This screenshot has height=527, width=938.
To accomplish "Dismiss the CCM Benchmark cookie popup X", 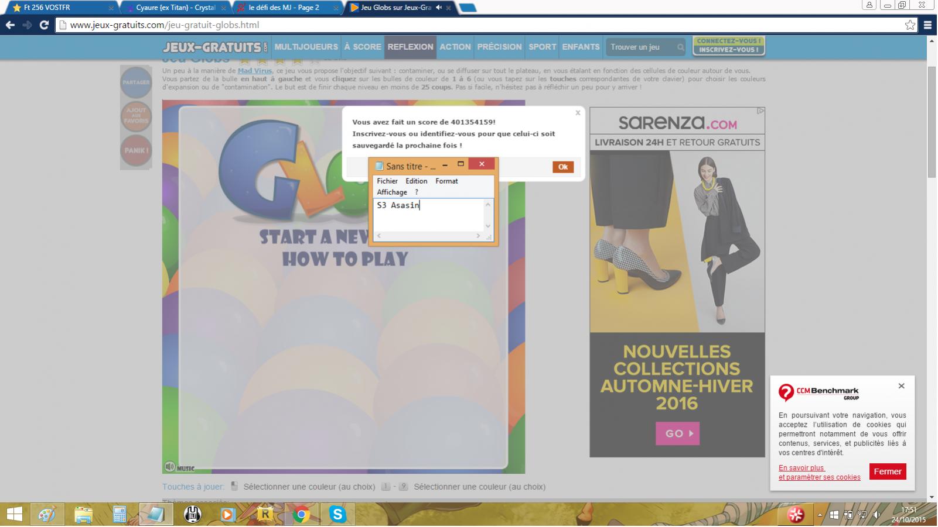I will pyautogui.click(x=901, y=386).
